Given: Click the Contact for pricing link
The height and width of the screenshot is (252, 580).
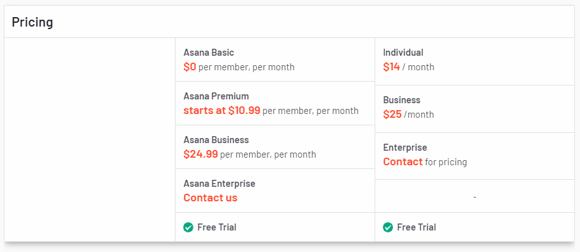Looking at the screenshot, I should point(425,162).
